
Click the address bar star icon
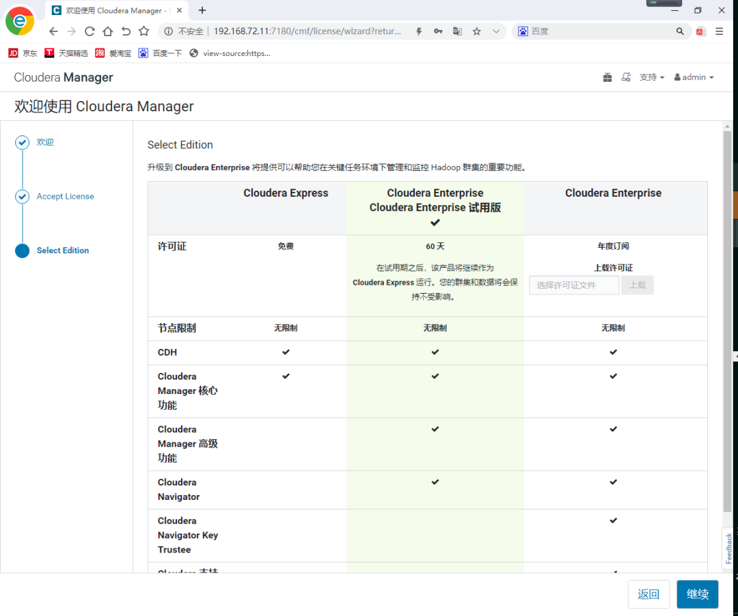pos(477,31)
